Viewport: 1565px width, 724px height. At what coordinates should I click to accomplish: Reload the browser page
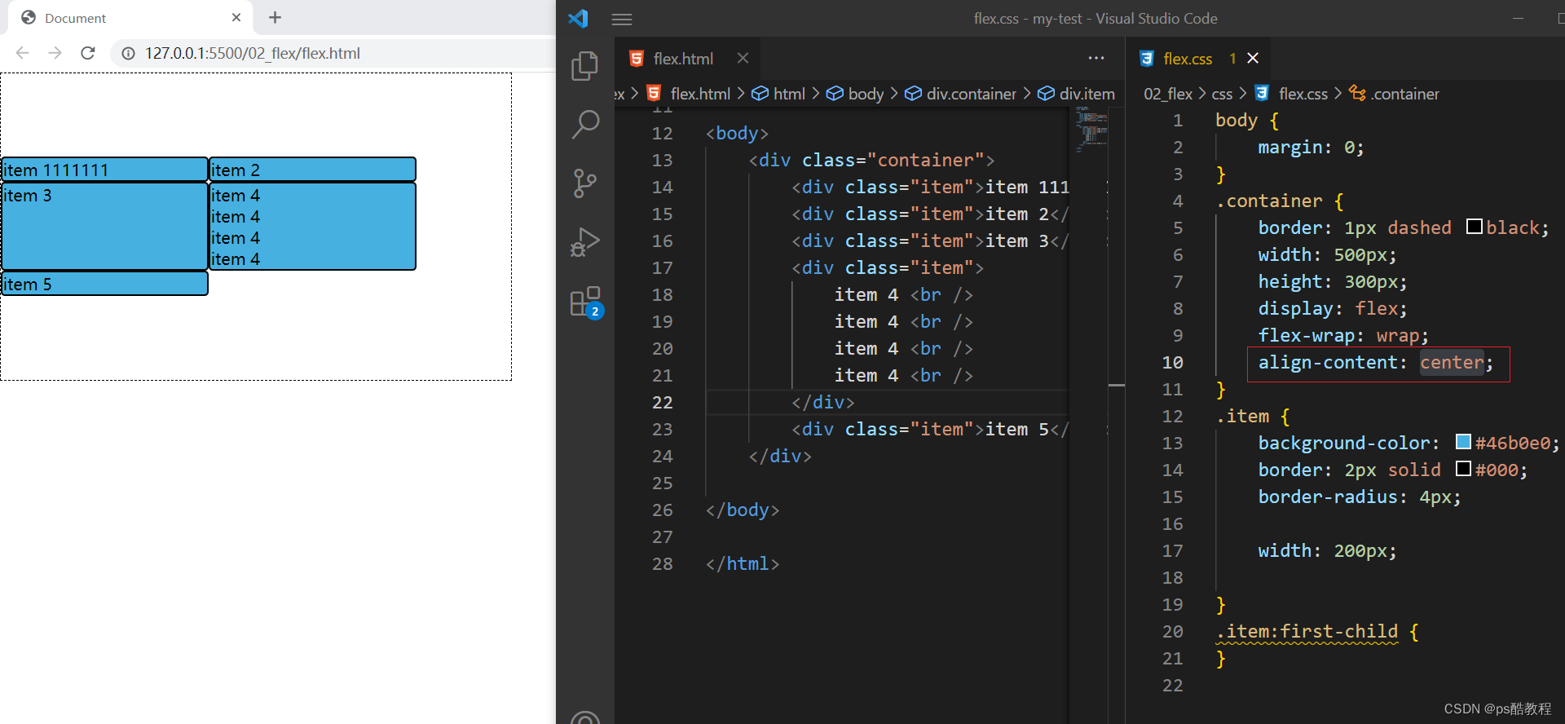pos(88,53)
